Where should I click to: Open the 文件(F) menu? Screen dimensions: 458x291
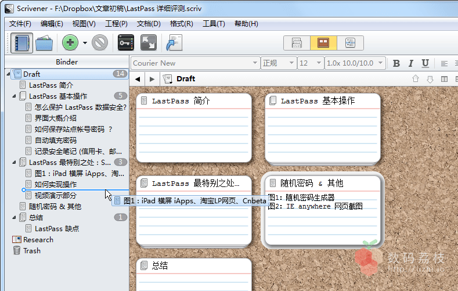pos(20,24)
